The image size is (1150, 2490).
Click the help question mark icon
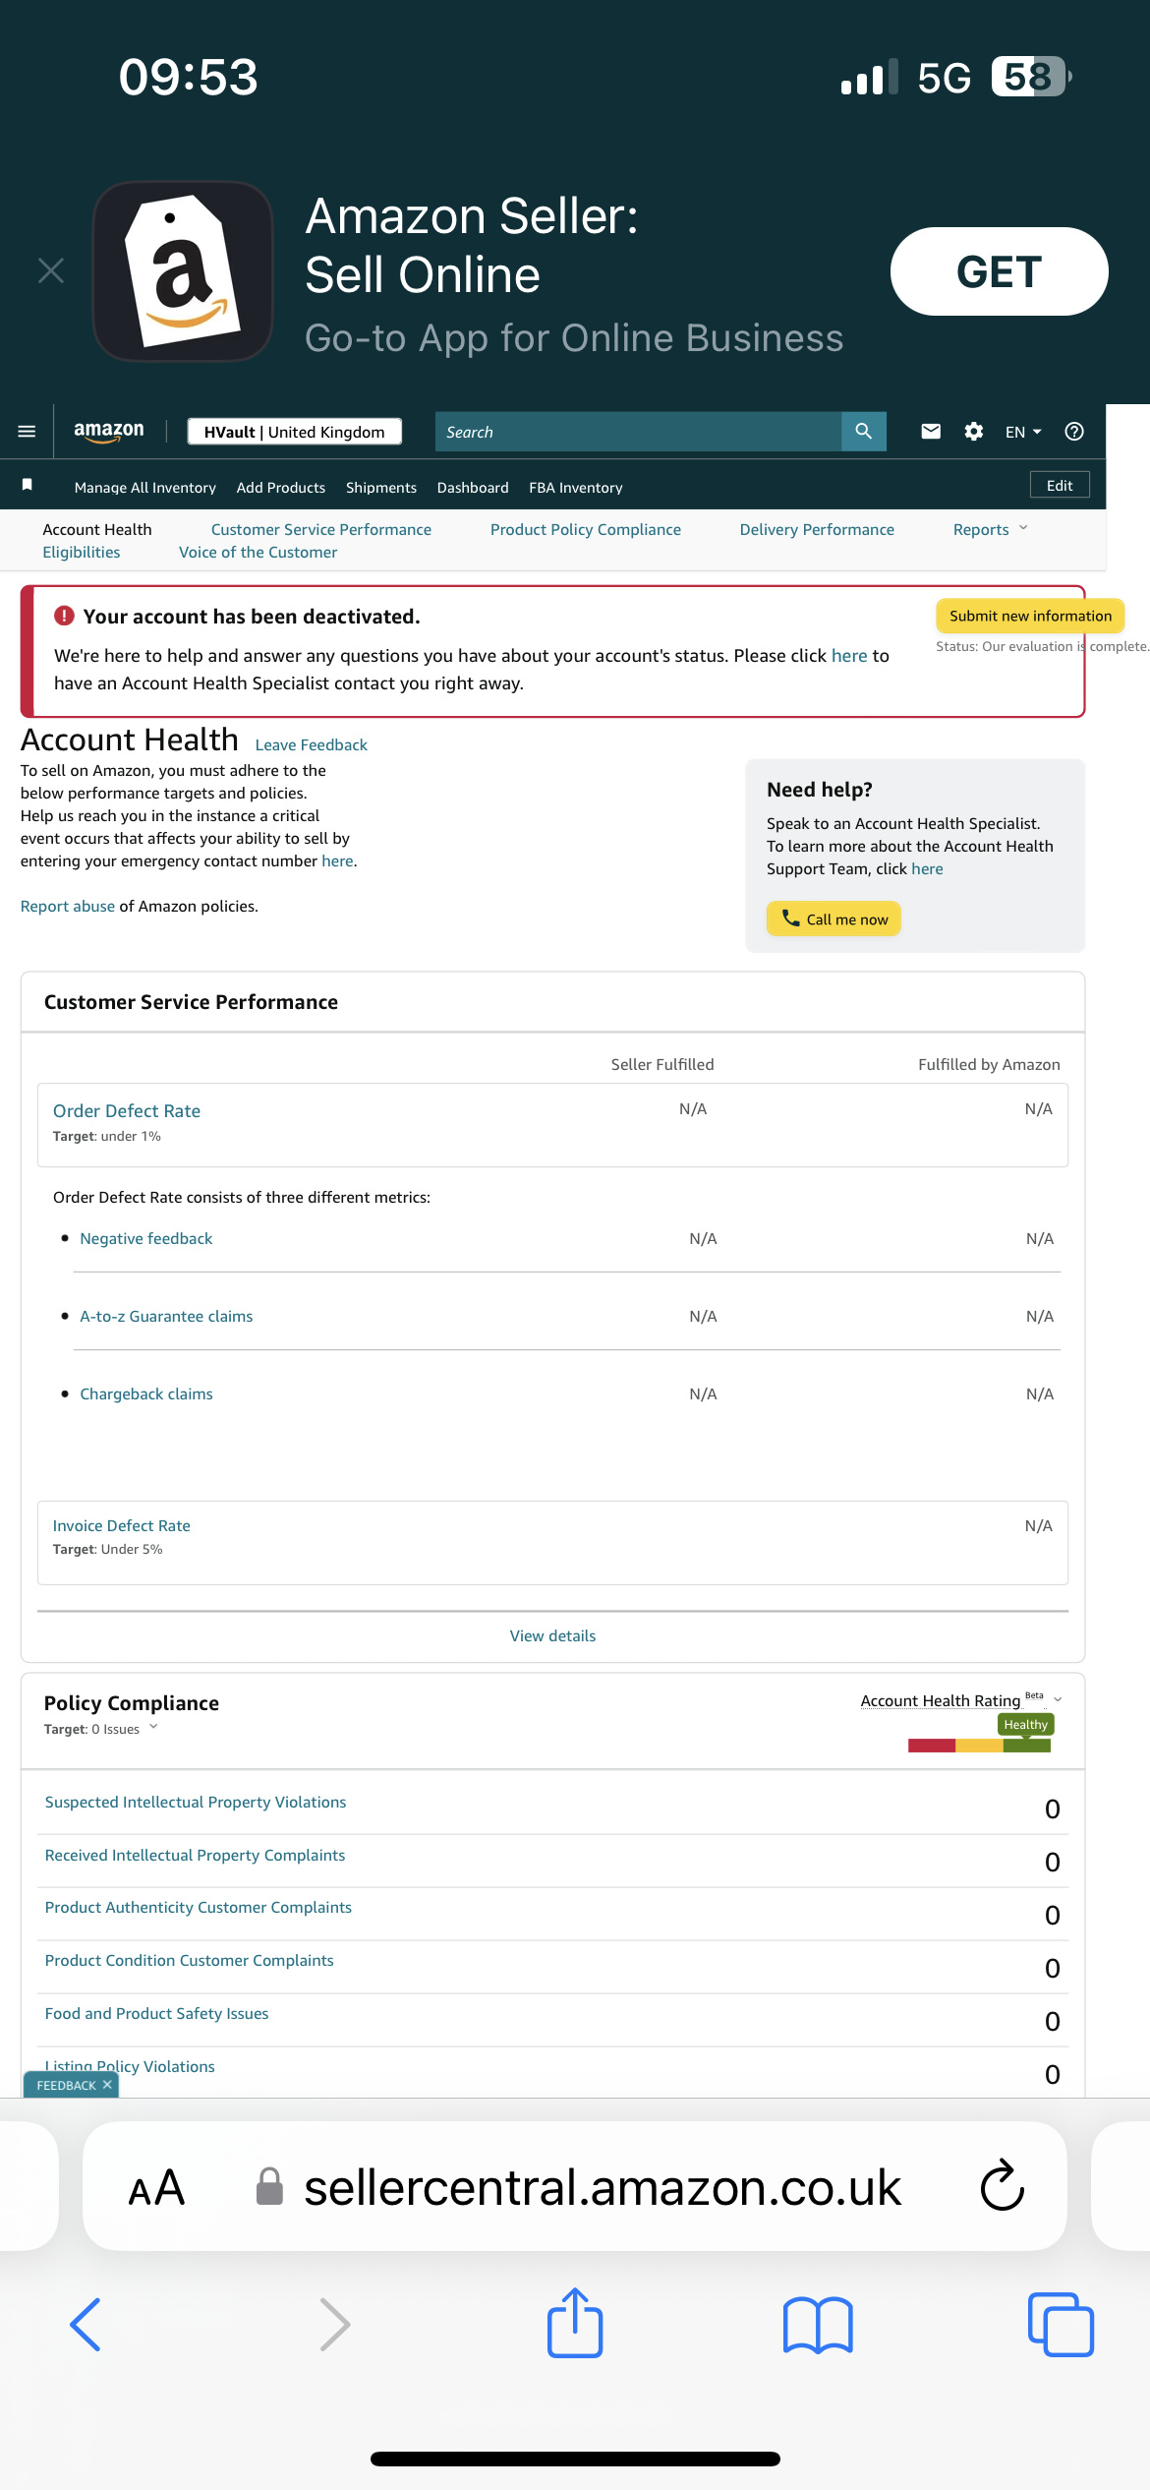click(x=1074, y=431)
